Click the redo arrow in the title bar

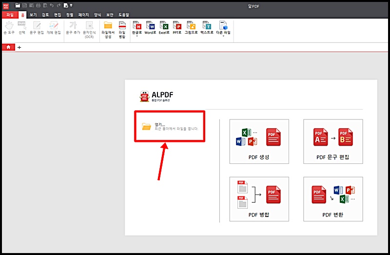(x=58, y=5)
